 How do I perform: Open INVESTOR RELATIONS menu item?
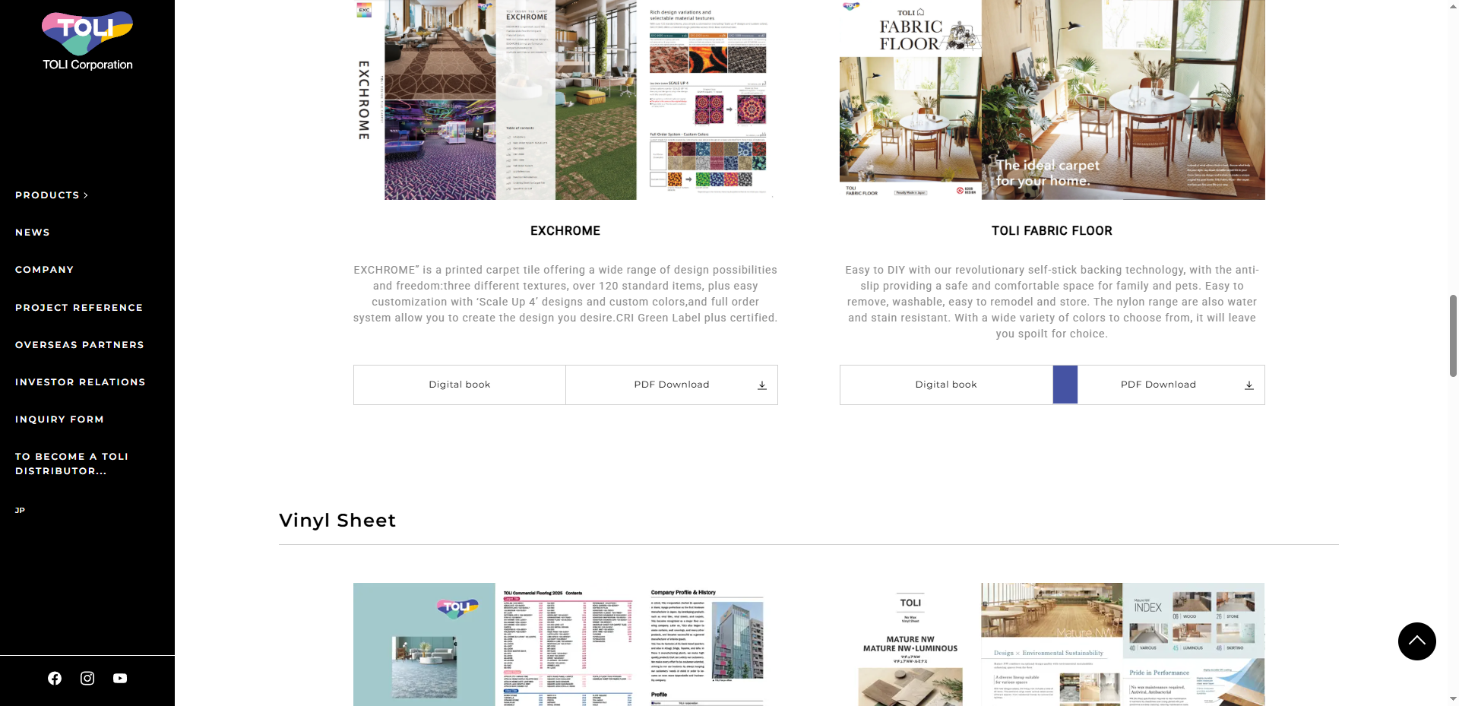pos(81,382)
